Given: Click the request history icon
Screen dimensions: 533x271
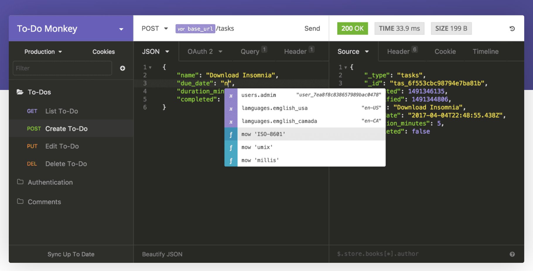Looking at the screenshot, I should click(x=512, y=28).
